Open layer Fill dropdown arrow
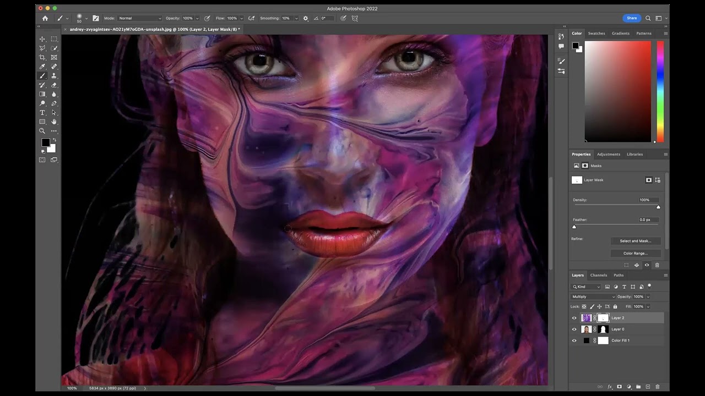This screenshot has width=705, height=396. [648, 306]
